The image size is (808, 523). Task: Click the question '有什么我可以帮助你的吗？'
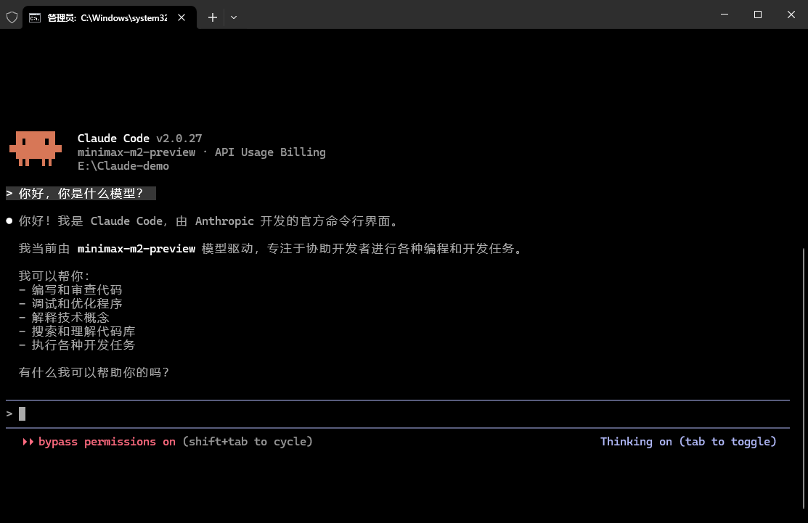tap(94, 372)
